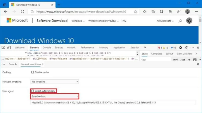202x113 pixels.
Task: Switch to the Elements tab
Action: (x=35, y=48)
